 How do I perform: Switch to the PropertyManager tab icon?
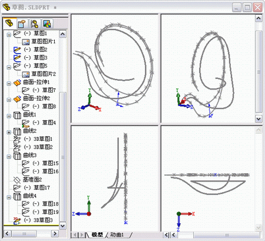pyautogui.click(x=22, y=24)
